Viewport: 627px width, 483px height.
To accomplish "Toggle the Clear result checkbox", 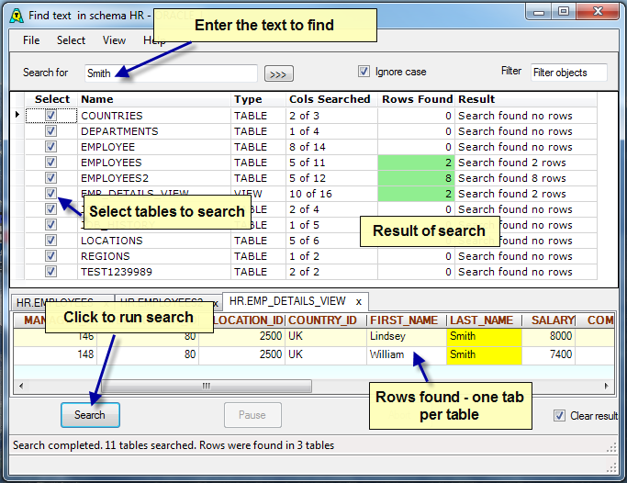I will point(559,415).
